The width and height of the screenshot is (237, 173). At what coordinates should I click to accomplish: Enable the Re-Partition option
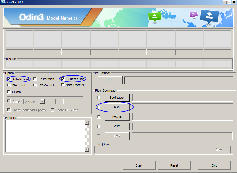click(35, 79)
